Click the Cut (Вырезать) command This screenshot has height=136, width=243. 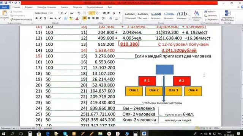pos(16,12)
